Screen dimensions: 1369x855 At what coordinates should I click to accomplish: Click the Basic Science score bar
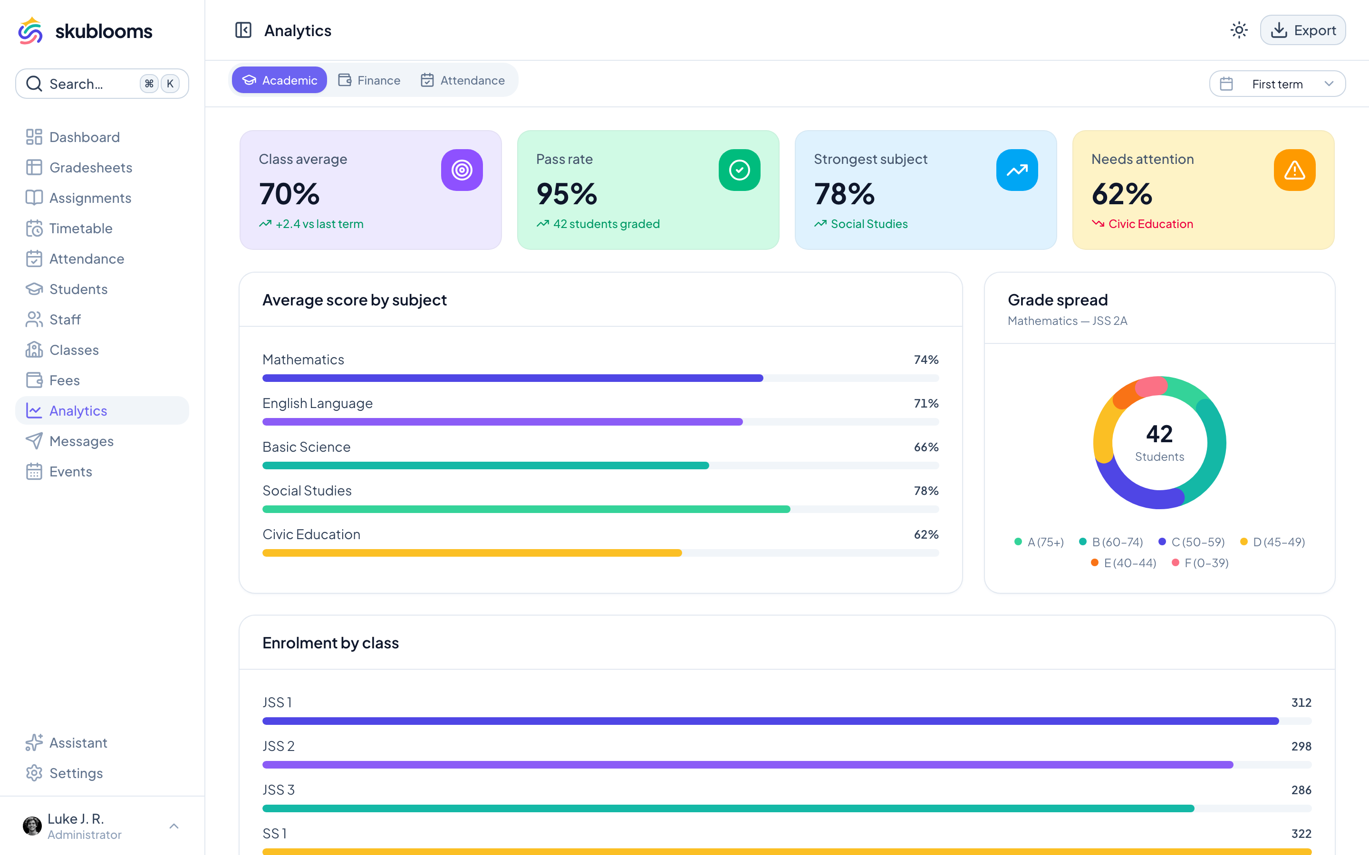[x=601, y=465]
